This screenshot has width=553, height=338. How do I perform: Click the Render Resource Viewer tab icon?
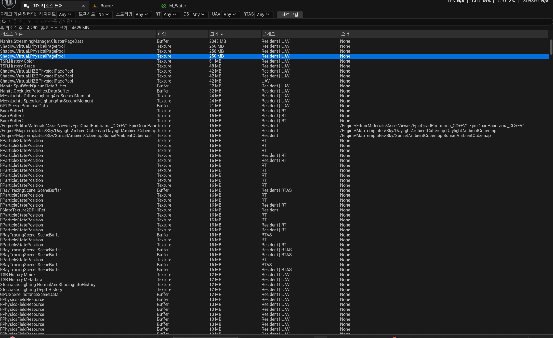point(26,6)
